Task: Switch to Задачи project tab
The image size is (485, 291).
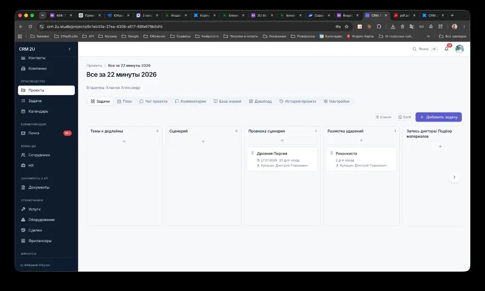Action: [100, 101]
